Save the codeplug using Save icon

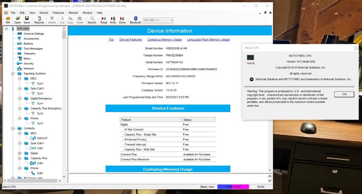(x=27, y=20)
